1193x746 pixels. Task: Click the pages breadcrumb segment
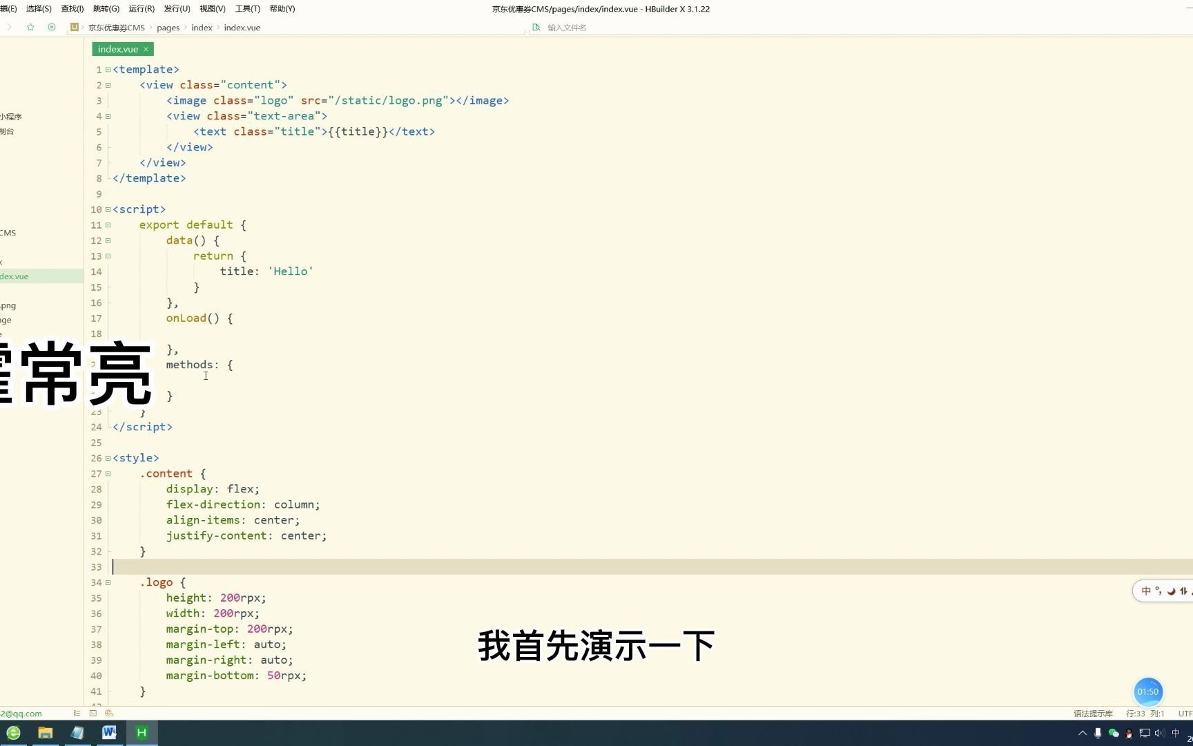coord(168,28)
